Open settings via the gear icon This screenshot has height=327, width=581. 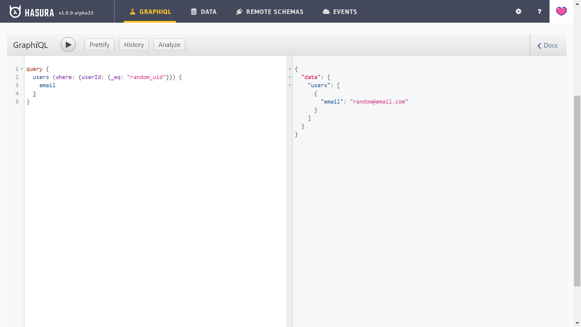pos(518,12)
